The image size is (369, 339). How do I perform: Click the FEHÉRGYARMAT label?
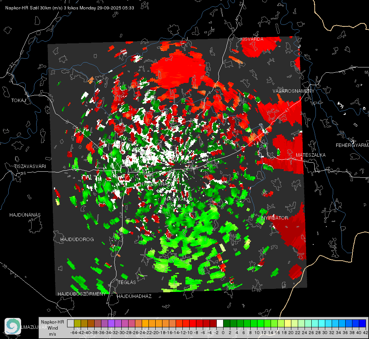click(352, 145)
